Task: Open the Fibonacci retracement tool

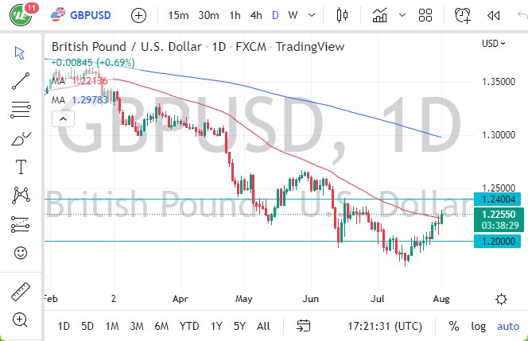Action: tap(21, 109)
